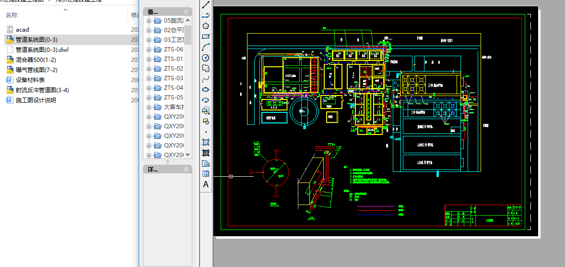Select the Polygon tool
The height and width of the screenshot is (267, 565).
tap(206, 26)
